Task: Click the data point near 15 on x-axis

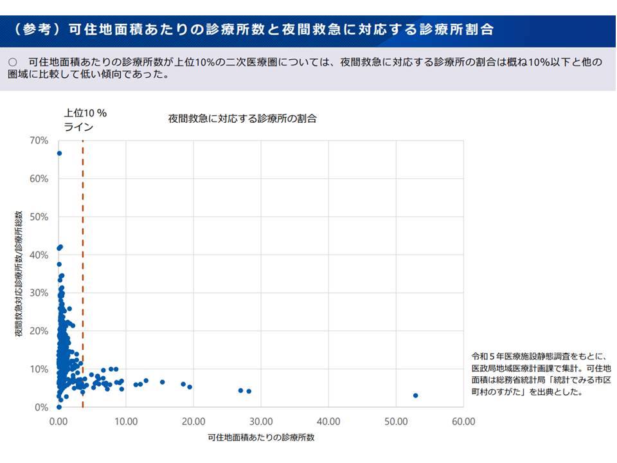Action: pyautogui.click(x=162, y=382)
